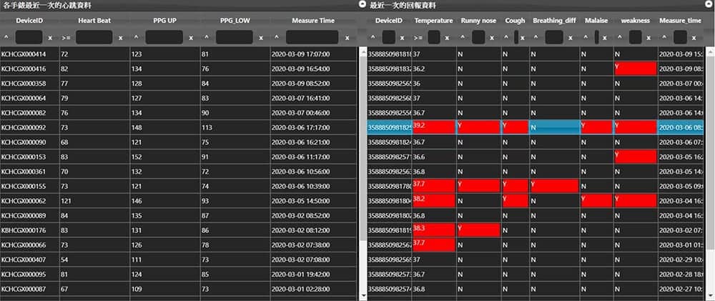Open the PPG_LOW '^' filter operator
The width and height of the screenshot is (715, 301).
click(206, 38)
